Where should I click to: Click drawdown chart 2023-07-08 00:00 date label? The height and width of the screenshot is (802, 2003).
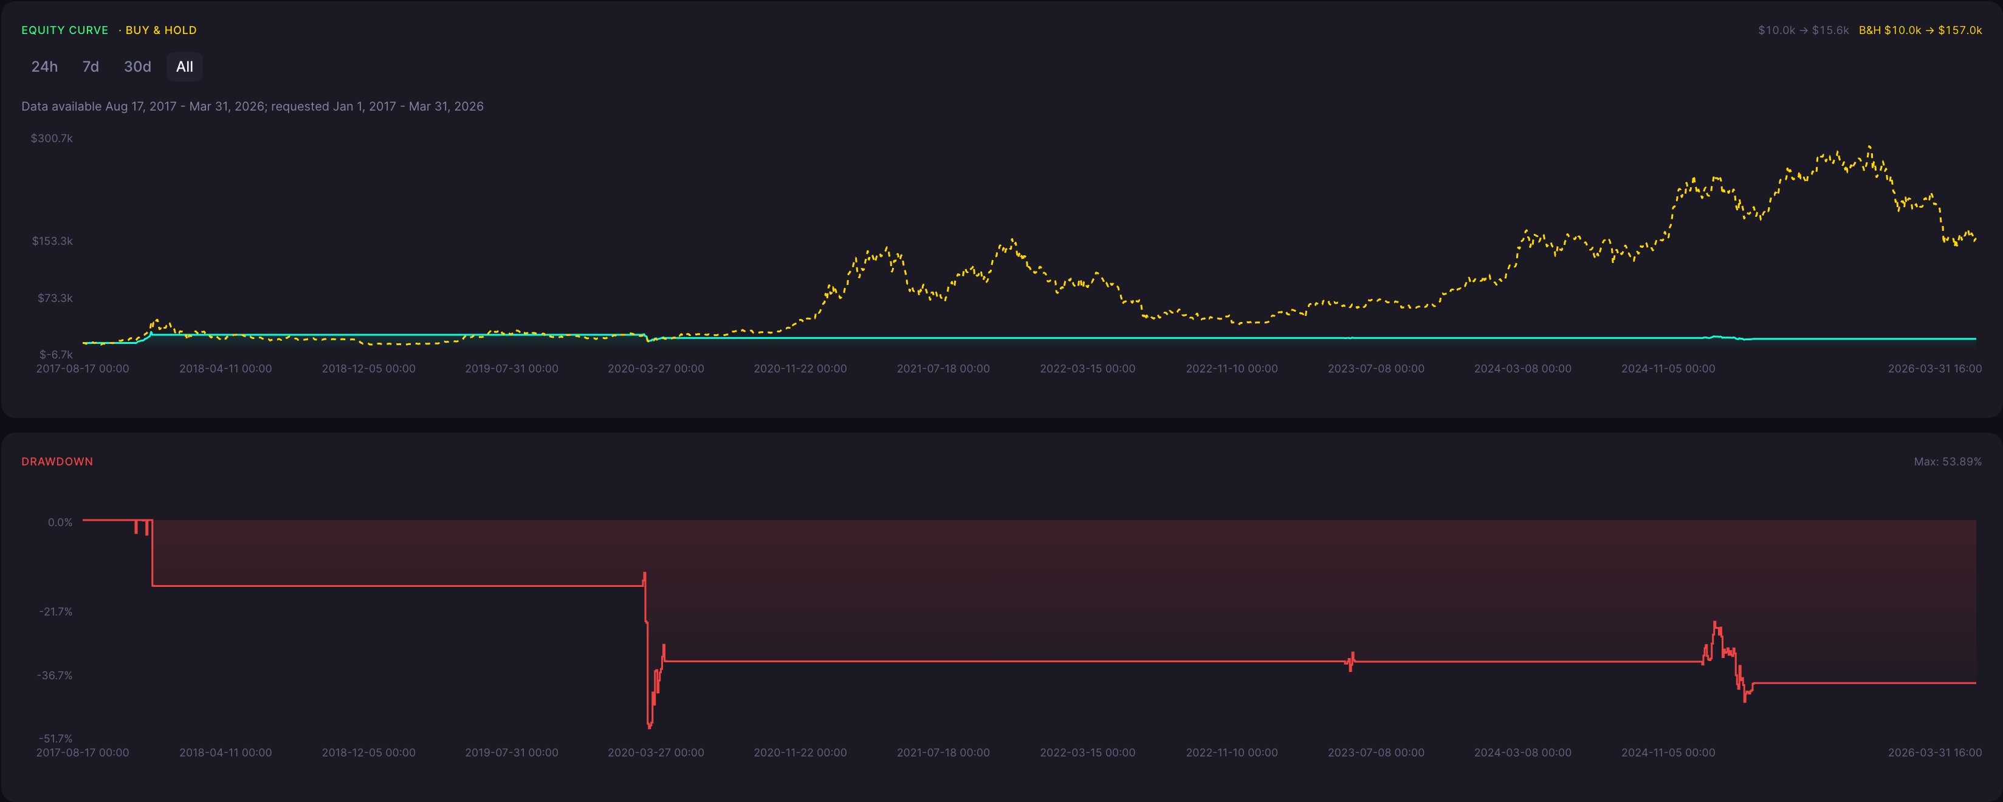[1375, 752]
